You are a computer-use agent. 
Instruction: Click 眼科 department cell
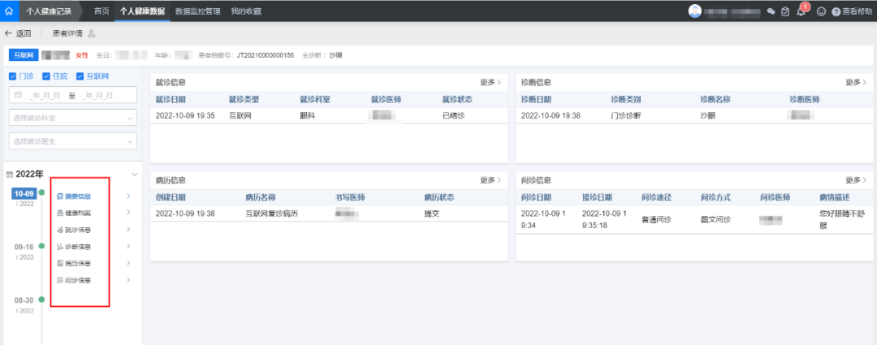coord(307,116)
